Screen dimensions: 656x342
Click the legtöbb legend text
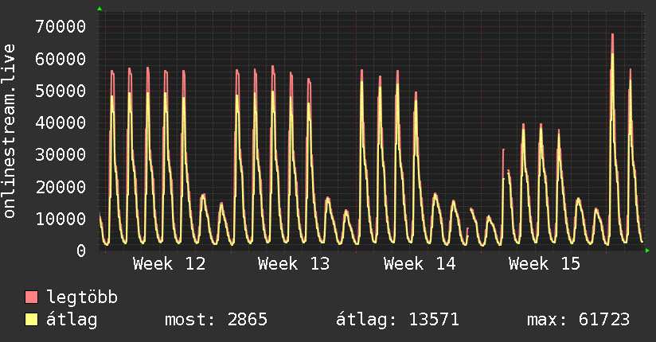click(82, 297)
